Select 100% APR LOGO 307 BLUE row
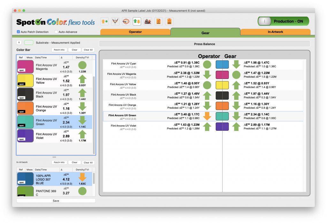This screenshot has width=327, height=223. [x=54, y=179]
